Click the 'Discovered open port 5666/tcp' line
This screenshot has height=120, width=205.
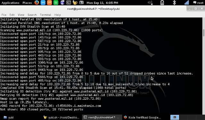tap(42, 77)
